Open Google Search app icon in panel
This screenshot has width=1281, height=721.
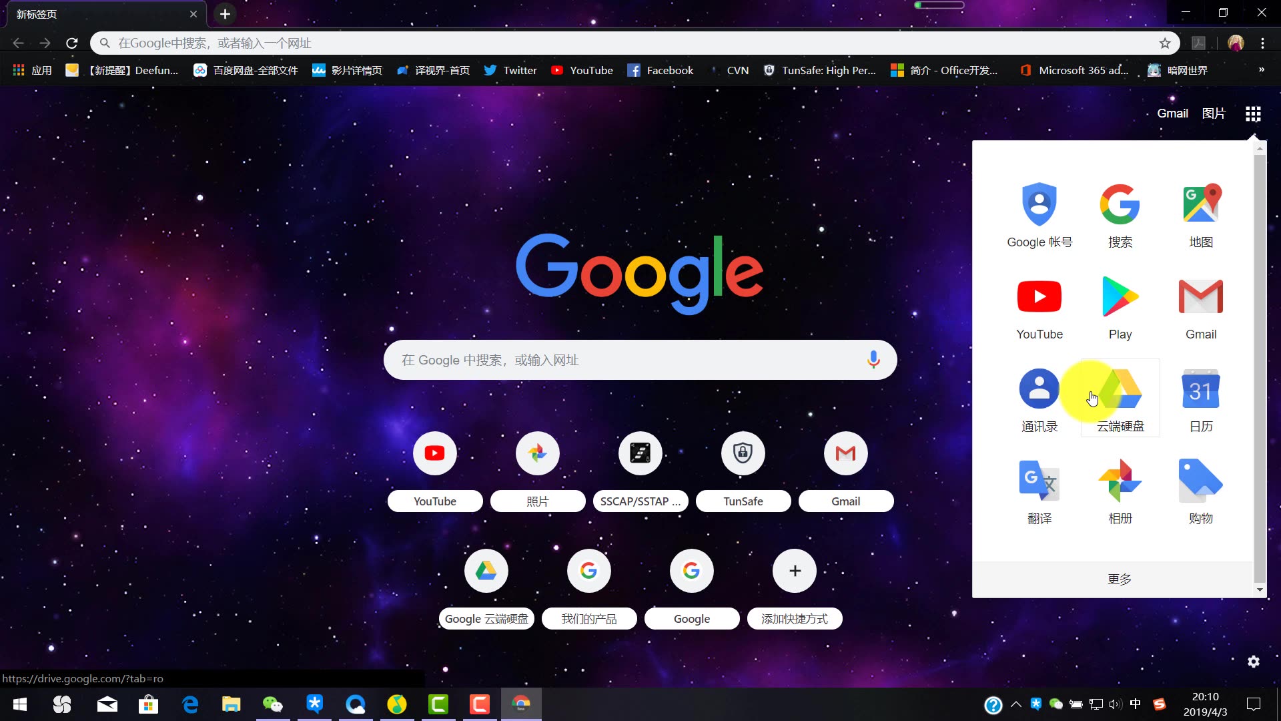tap(1120, 214)
